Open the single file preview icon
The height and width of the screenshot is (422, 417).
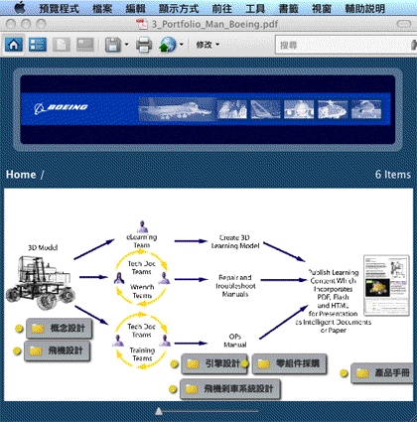[x=62, y=45]
